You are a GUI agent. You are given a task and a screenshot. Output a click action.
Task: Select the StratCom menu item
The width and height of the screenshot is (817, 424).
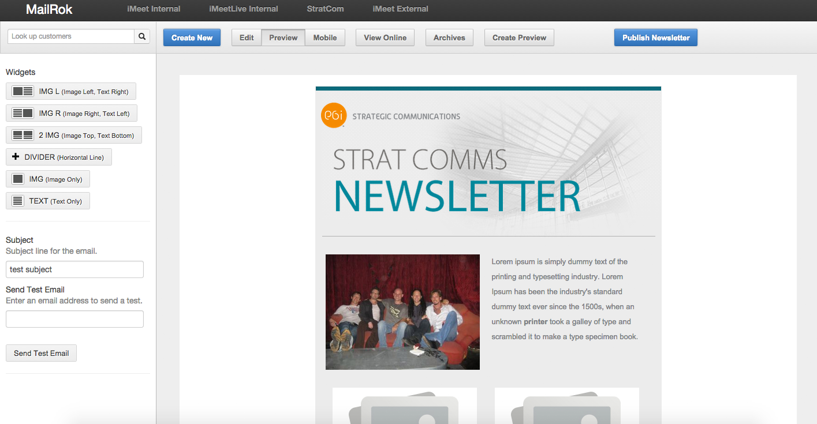pos(326,9)
